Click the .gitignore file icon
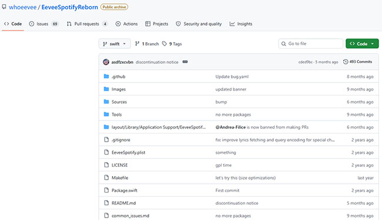 [x=106, y=139]
